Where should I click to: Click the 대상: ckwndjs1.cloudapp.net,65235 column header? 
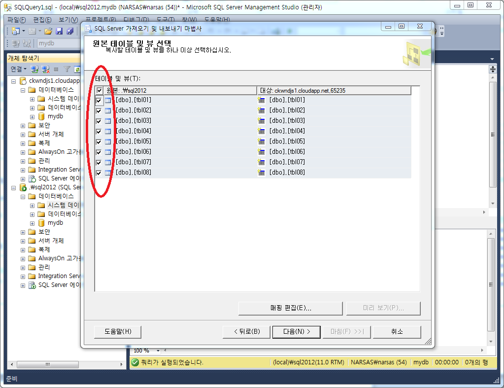[x=334, y=91]
